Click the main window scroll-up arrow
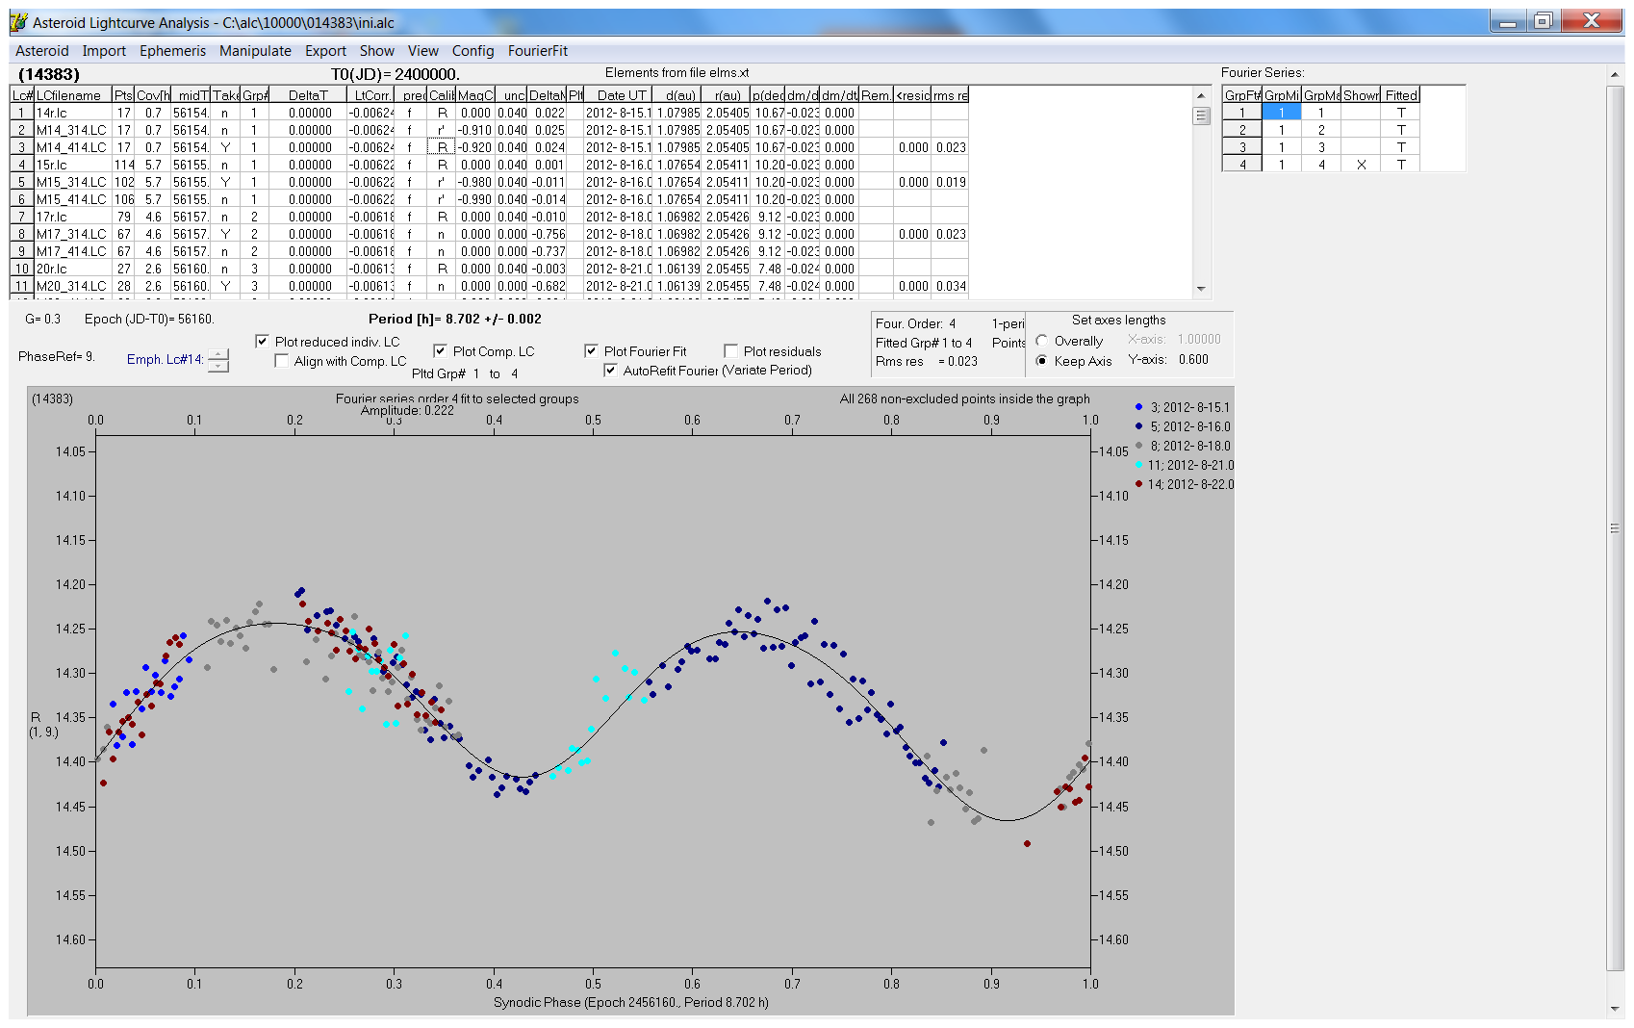This screenshot has height=1028, width=1634. pos(1615,74)
